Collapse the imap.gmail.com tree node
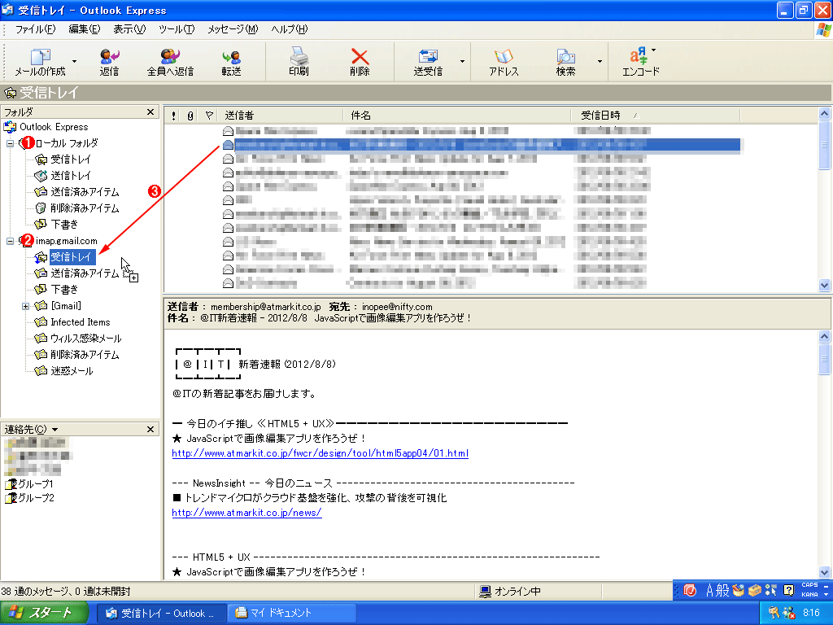Image resolution: width=833 pixels, height=625 pixels. [x=10, y=241]
